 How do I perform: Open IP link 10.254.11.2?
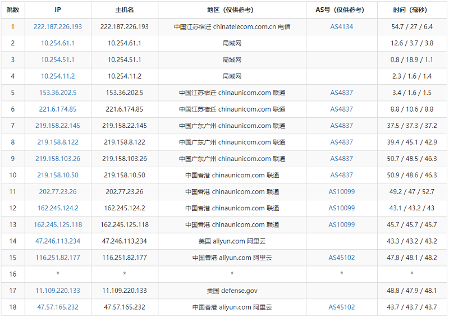click(58, 76)
